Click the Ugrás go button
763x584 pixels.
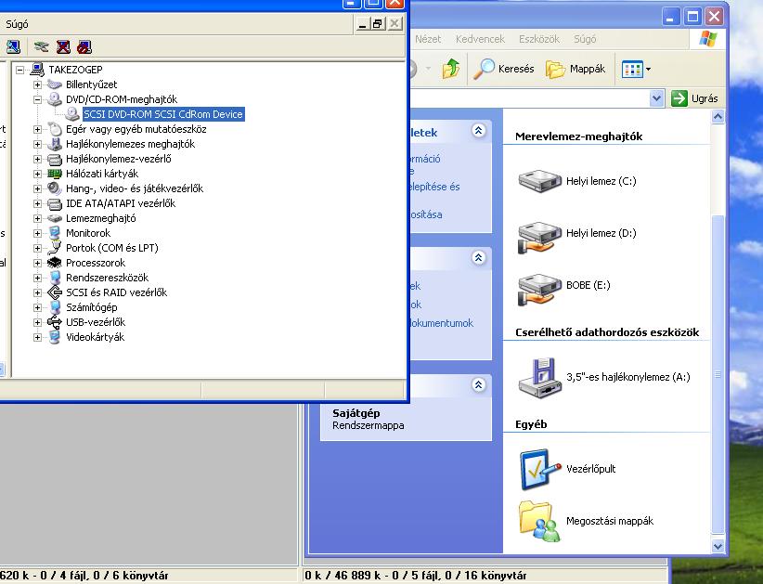[x=694, y=98]
